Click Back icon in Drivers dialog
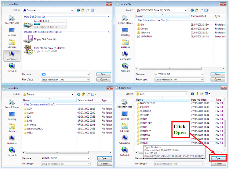 click(79, 94)
